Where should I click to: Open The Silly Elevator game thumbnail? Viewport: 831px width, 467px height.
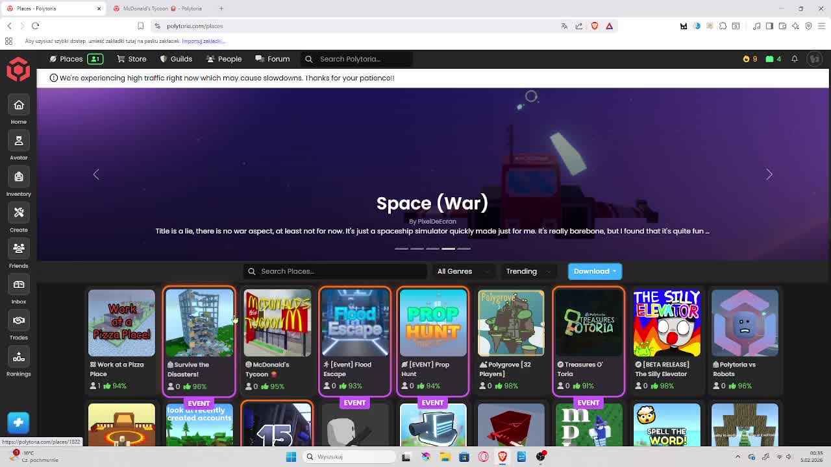[x=667, y=323]
